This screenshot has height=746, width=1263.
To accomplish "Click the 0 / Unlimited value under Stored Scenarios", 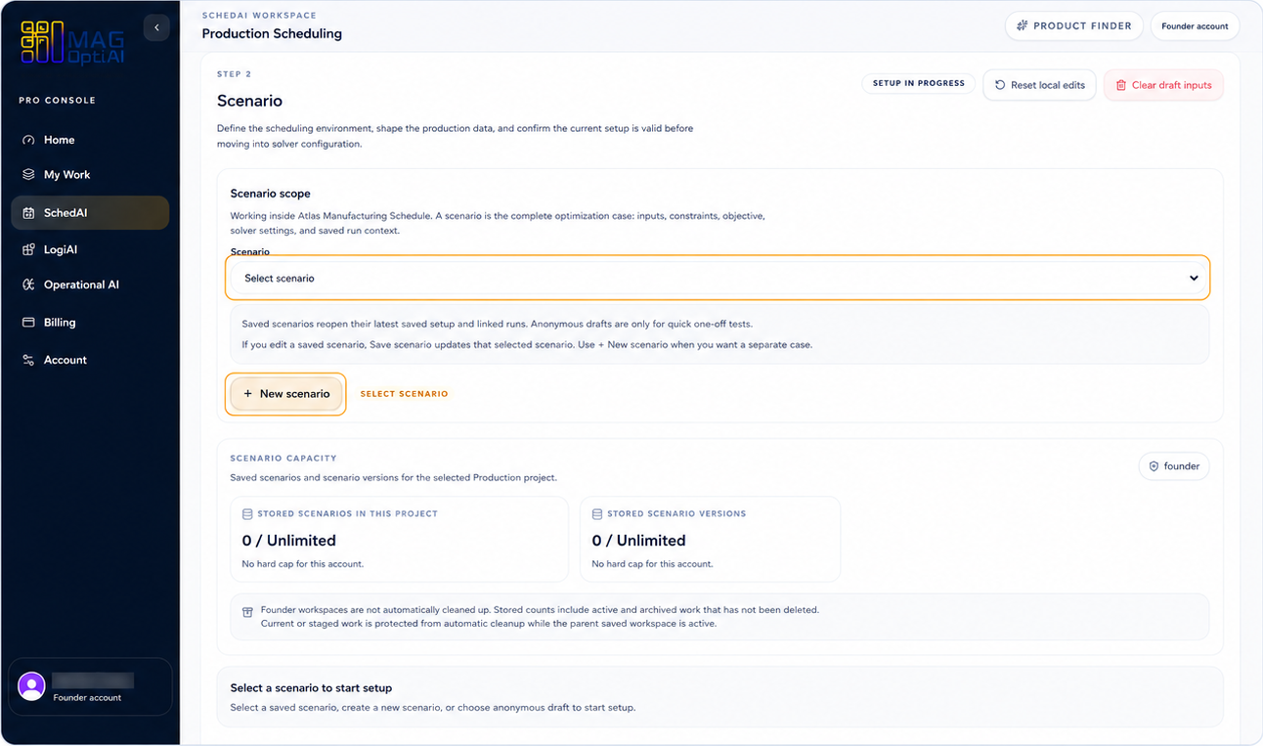I will click(x=288, y=541).
